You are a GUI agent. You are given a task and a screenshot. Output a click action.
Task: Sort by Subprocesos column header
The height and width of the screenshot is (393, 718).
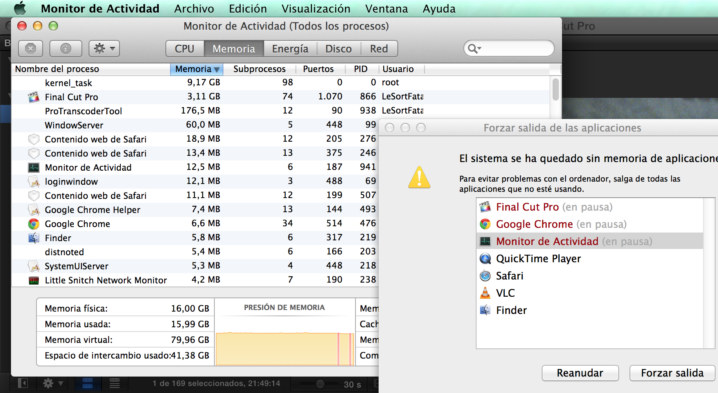pyautogui.click(x=259, y=69)
